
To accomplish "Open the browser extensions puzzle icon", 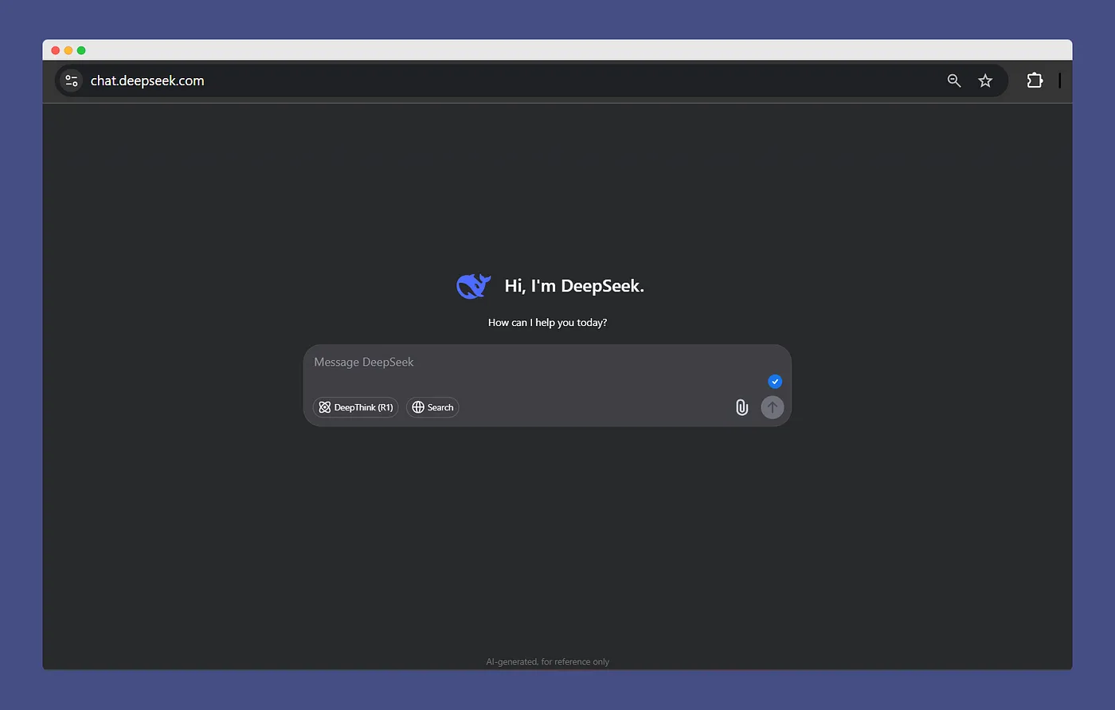I will pyautogui.click(x=1035, y=80).
